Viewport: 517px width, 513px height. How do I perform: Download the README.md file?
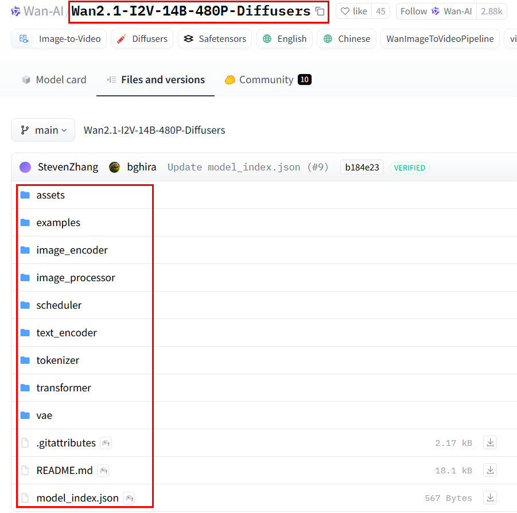[490, 470]
